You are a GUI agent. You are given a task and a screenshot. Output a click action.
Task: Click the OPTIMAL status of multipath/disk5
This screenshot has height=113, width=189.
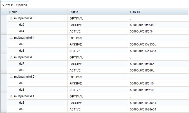click(76, 18)
